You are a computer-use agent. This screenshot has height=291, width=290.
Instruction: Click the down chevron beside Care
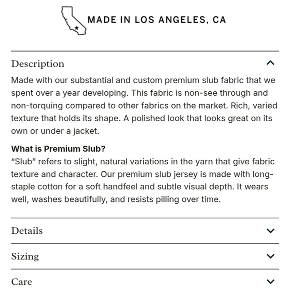270,281
